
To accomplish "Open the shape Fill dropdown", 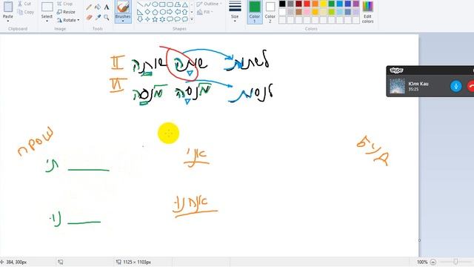I will (x=205, y=12).
